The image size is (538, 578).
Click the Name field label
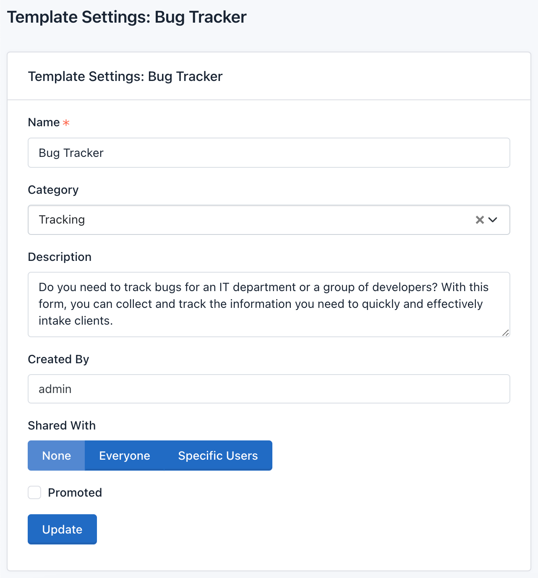click(x=44, y=122)
